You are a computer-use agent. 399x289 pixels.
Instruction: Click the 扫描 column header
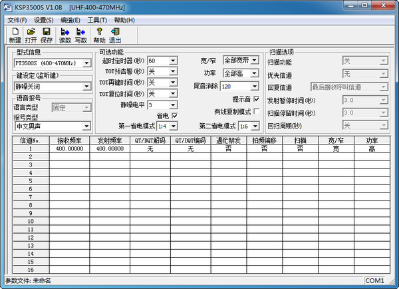coord(301,141)
